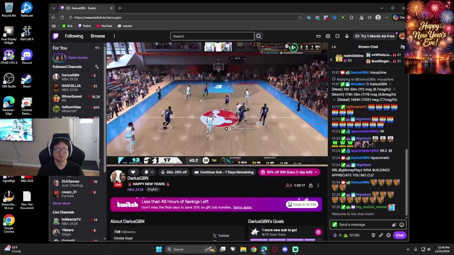
Task: Open the Twitch notifications inbox icon
Action: (328, 36)
